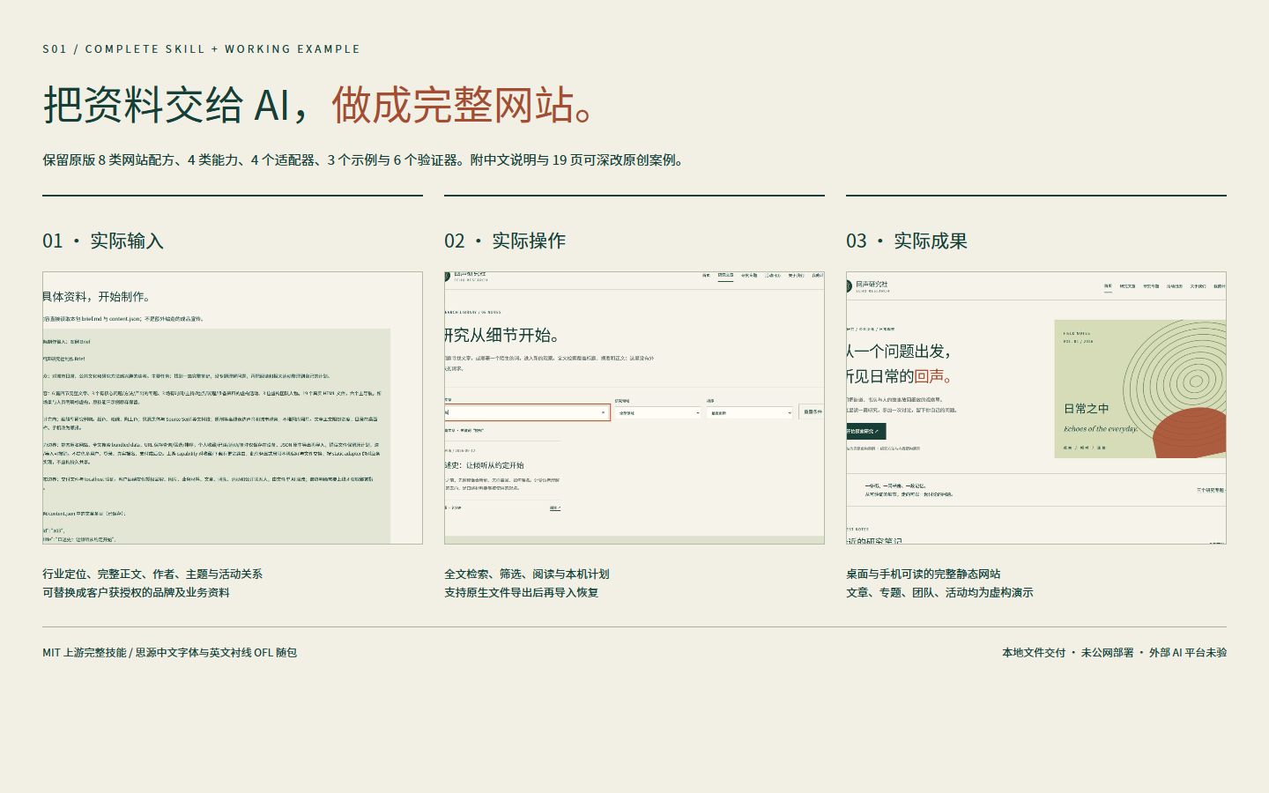This screenshot has height=793, width=1269.
Task: Click the 'S01 / COMPLETE SKILL + WORKING EXAMPLE' label
Action: pyautogui.click(x=201, y=49)
